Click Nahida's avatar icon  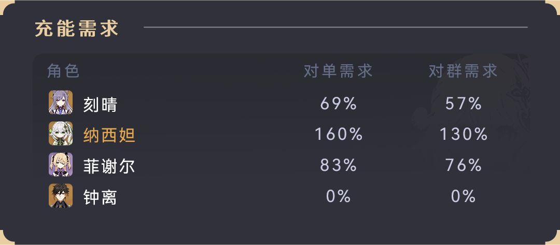tap(61, 134)
